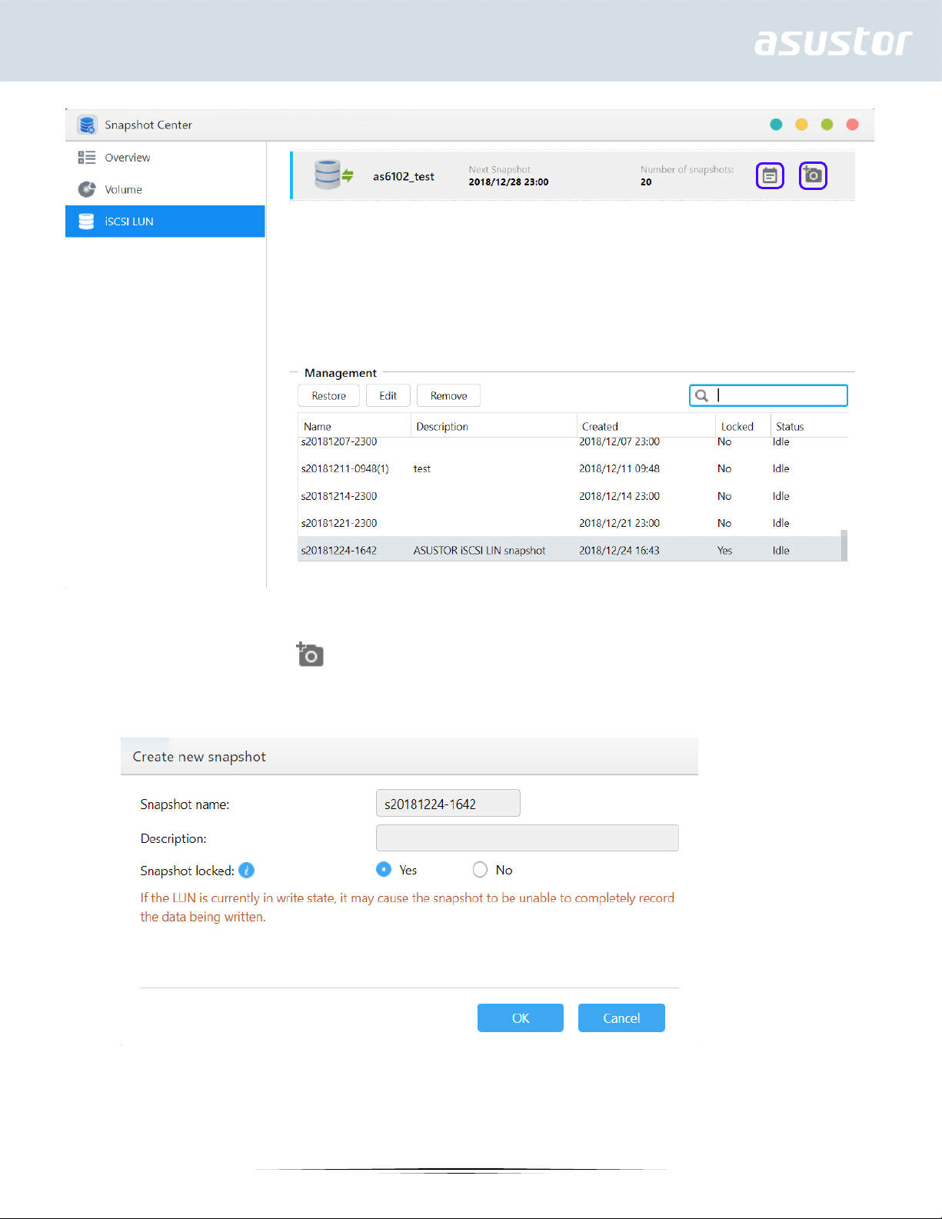The image size is (942, 1219).
Task: Sort by Locked column header
Action: point(743,426)
